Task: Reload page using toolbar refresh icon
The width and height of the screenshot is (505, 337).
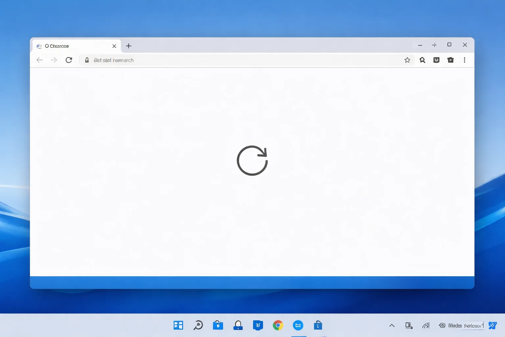Action: (x=69, y=60)
